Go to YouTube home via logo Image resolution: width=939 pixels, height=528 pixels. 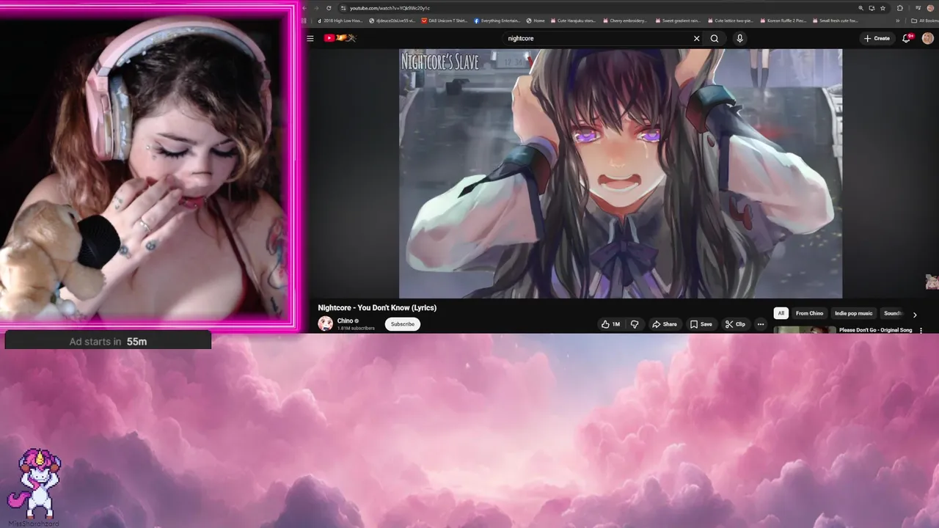340,38
